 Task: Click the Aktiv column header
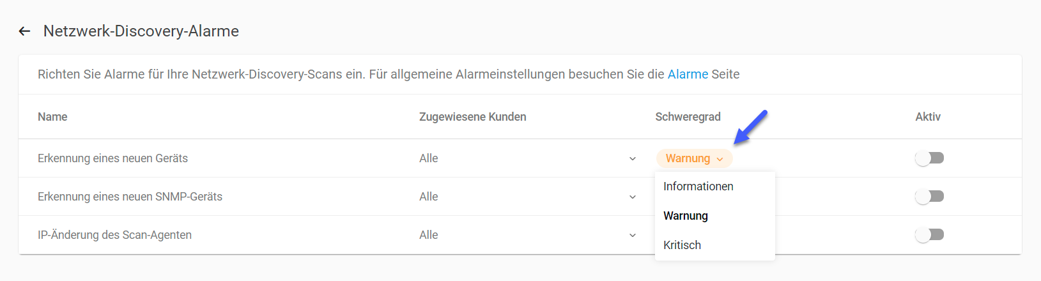[927, 117]
